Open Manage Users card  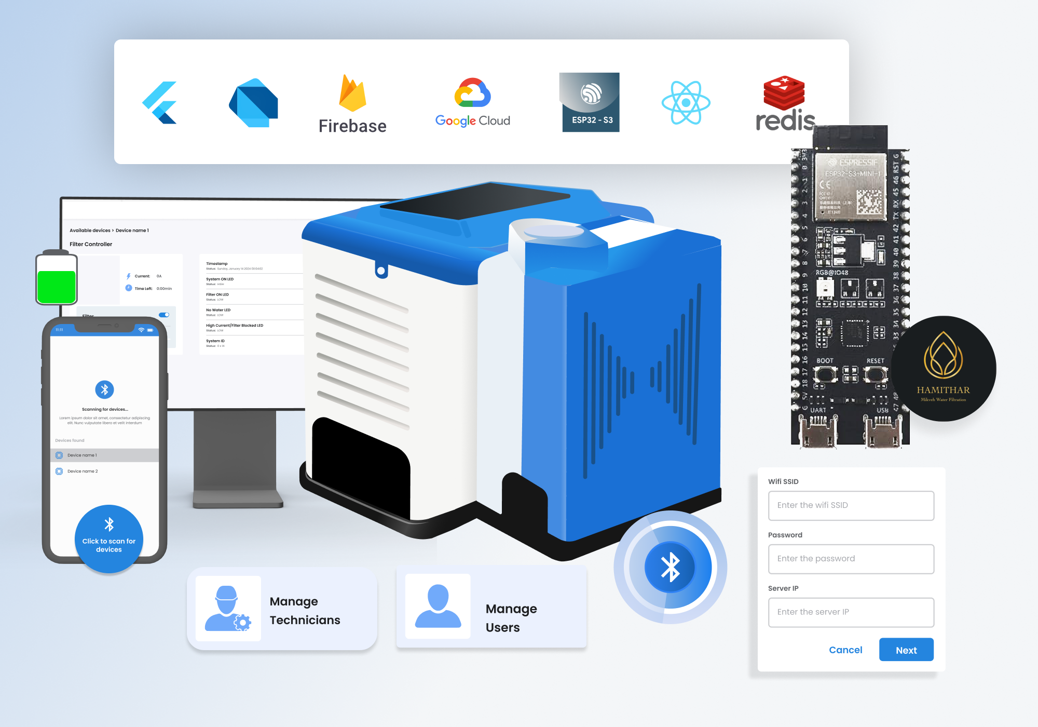[491, 608]
